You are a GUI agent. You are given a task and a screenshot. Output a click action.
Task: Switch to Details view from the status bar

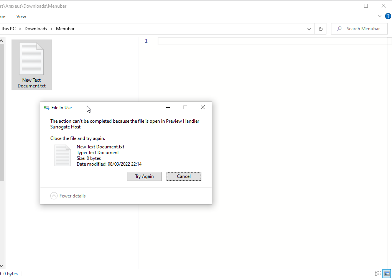378,273
